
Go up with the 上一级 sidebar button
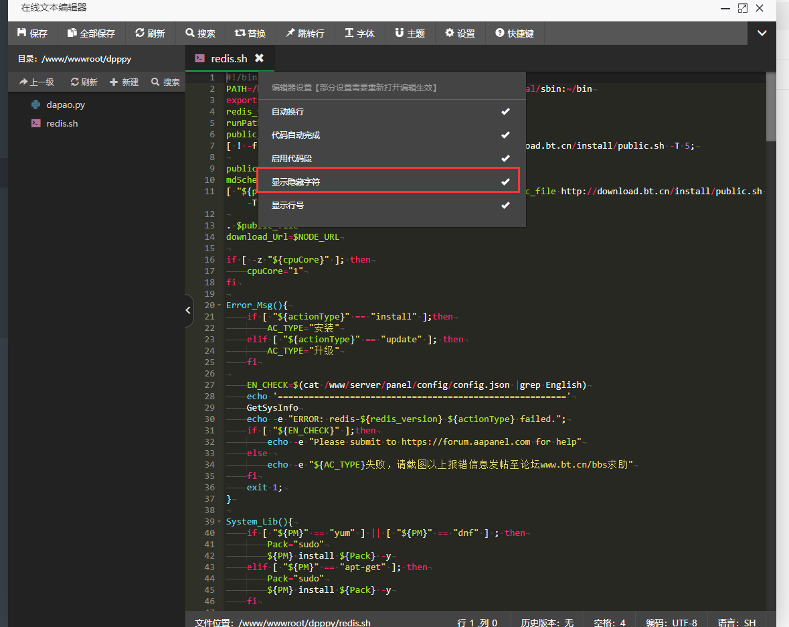coord(37,82)
